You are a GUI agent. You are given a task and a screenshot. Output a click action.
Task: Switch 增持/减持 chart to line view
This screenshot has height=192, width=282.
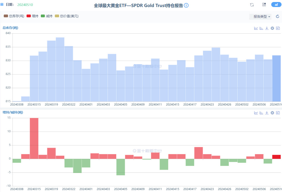coord(256,113)
